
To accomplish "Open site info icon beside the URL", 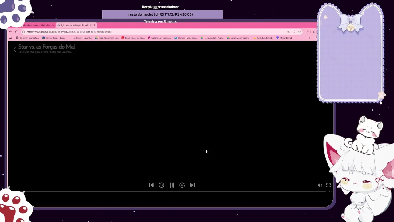I will pyautogui.click(x=23, y=32).
